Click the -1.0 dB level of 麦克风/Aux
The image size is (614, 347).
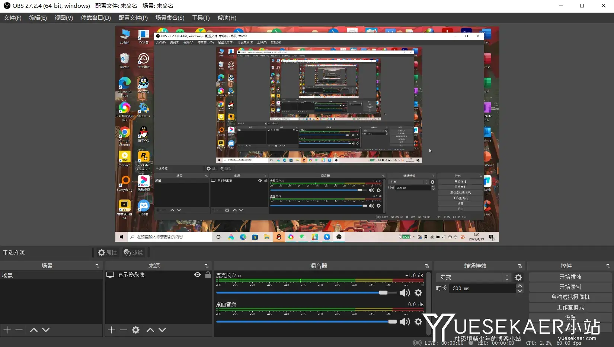414,275
